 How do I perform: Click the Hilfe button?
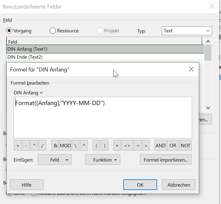(26, 185)
